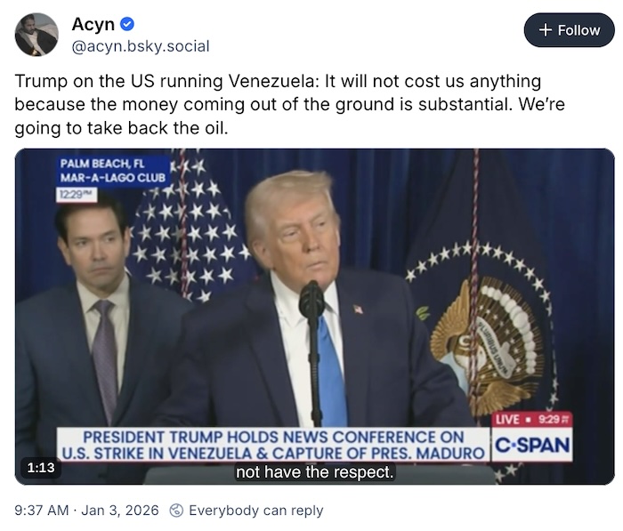Click the C-SPAN logo in video

(x=532, y=445)
